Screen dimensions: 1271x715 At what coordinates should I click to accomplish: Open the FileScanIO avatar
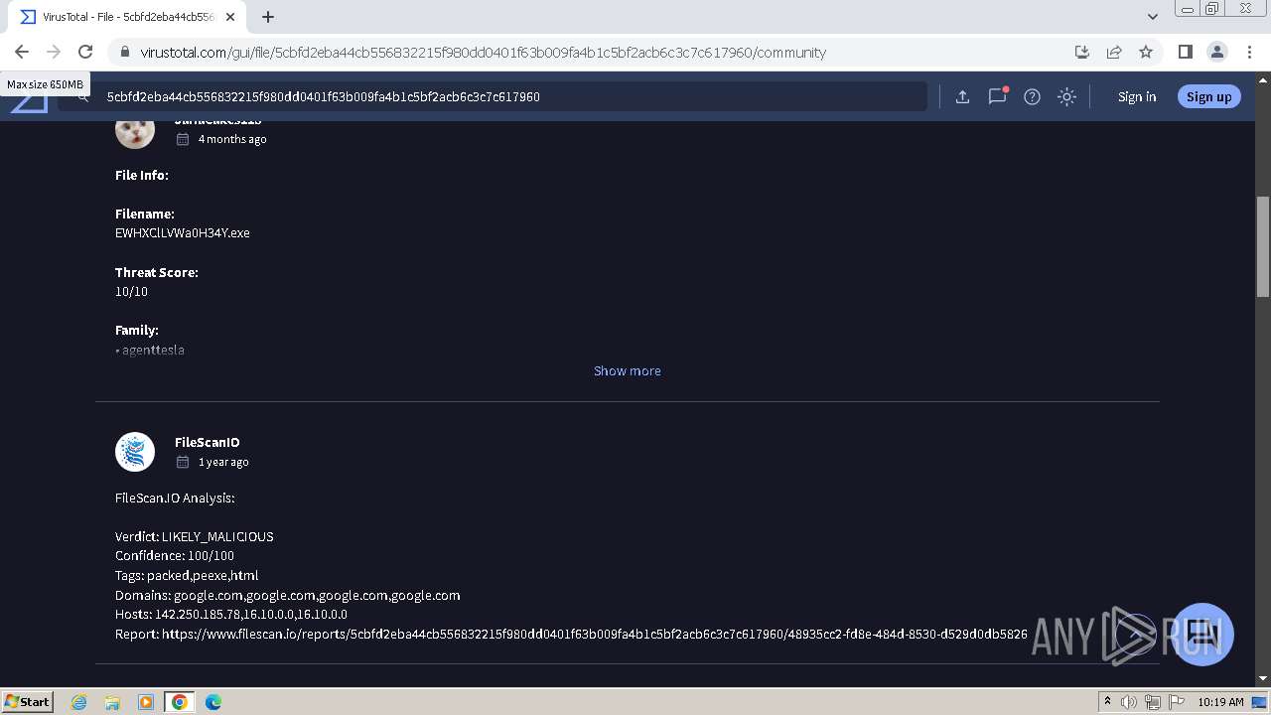click(135, 452)
